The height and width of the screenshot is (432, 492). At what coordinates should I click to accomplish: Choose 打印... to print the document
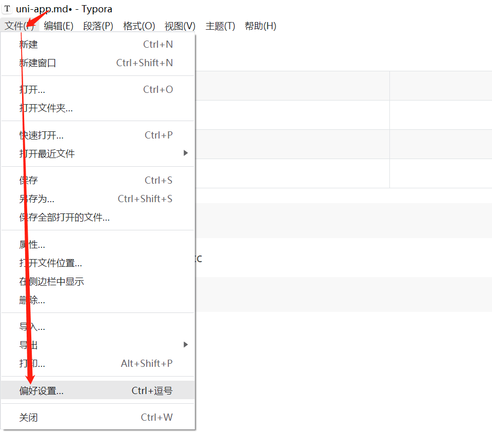[98, 363]
